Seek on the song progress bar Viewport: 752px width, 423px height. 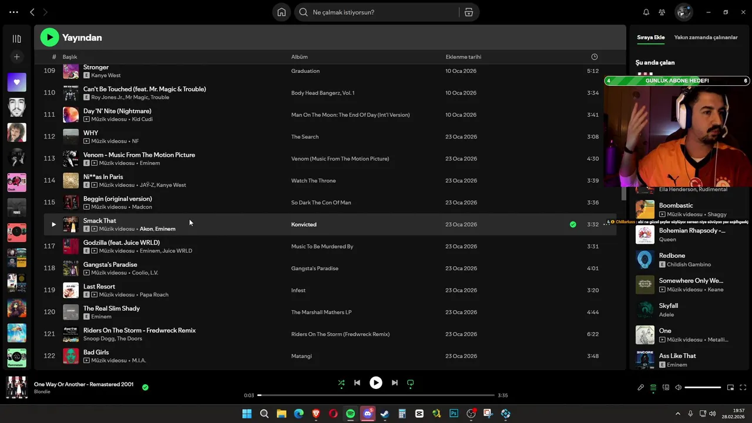click(376, 395)
